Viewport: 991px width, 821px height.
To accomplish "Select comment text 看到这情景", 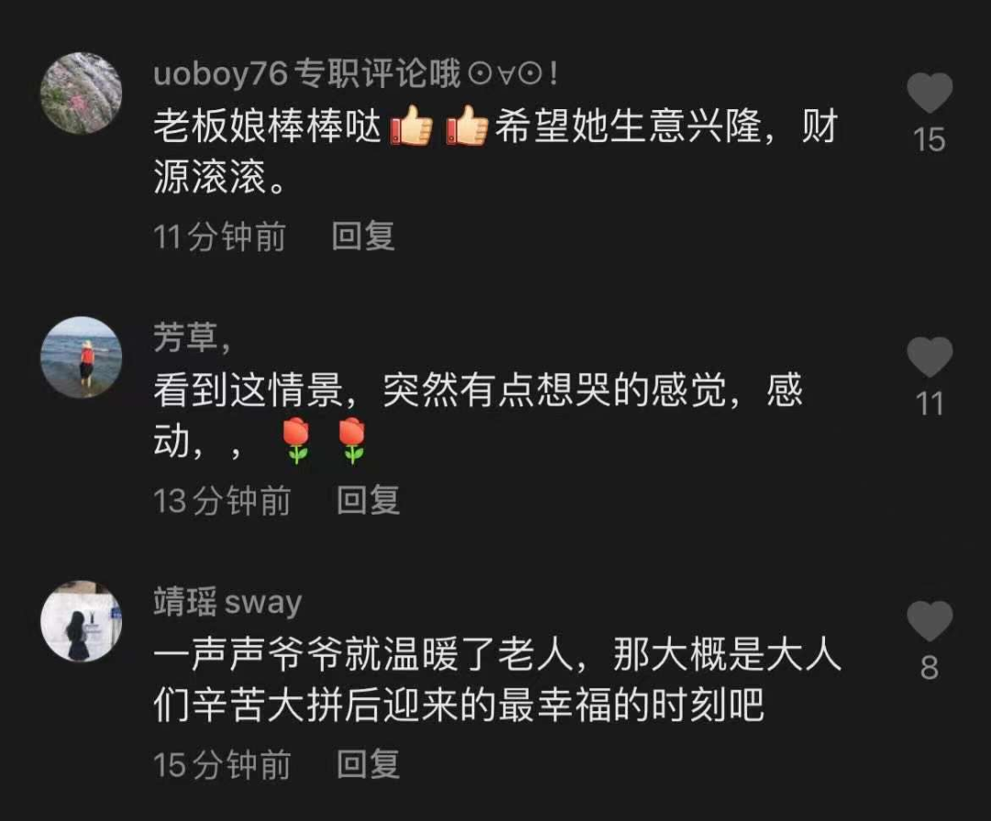I will point(249,390).
